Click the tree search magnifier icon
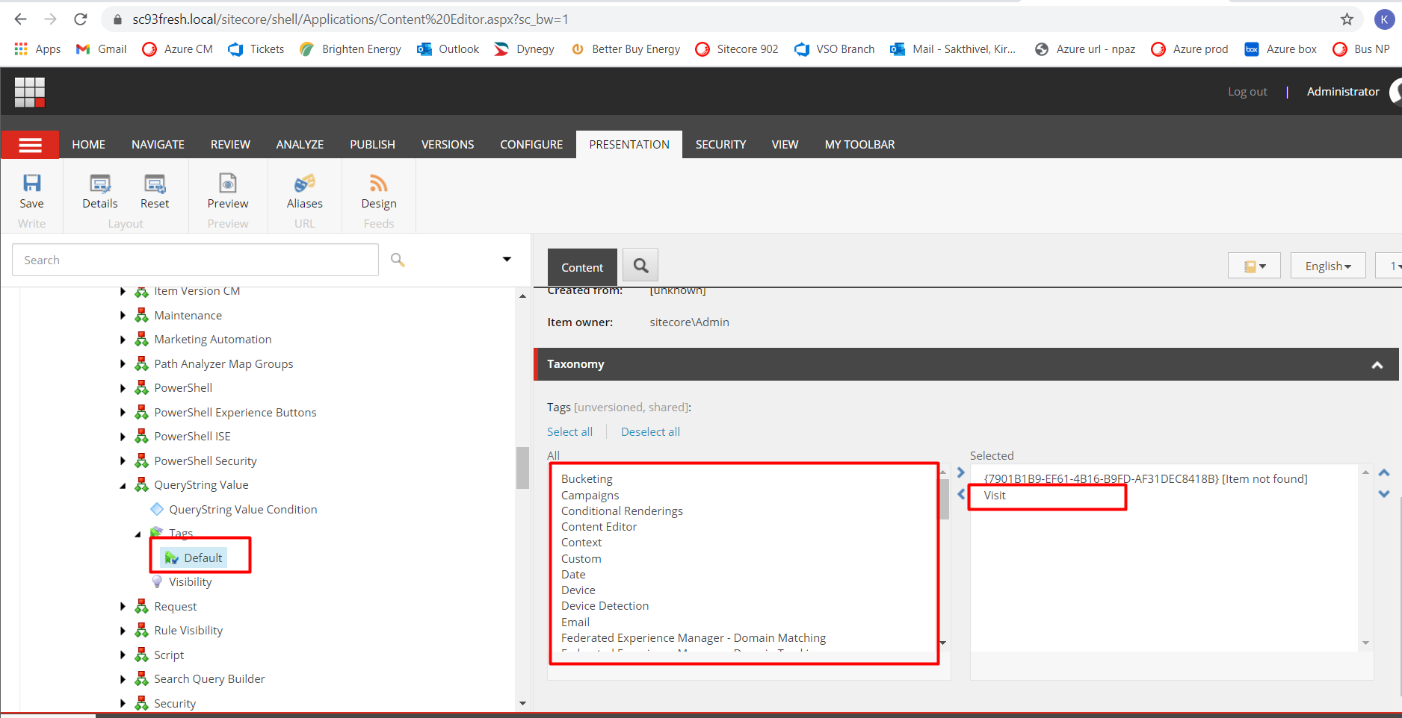 [x=398, y=260]
